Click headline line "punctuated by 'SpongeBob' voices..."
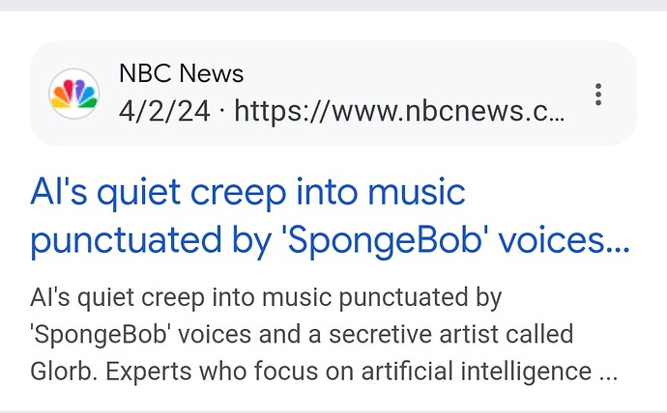667x413 pixels. 330,240
